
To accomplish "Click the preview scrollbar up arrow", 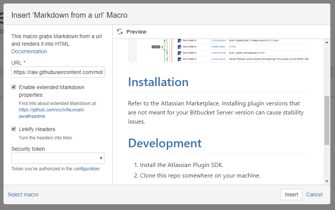I will pyautogui.click(x=327, y=42).
